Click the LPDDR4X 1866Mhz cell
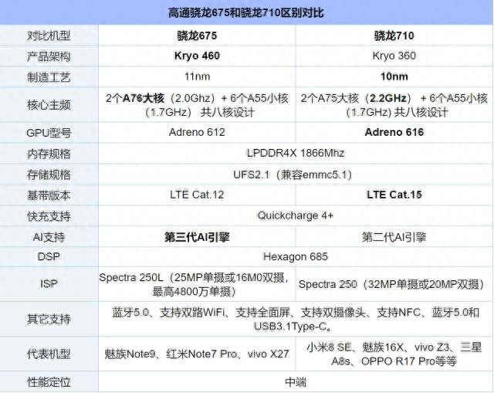 tap(296, 153)
